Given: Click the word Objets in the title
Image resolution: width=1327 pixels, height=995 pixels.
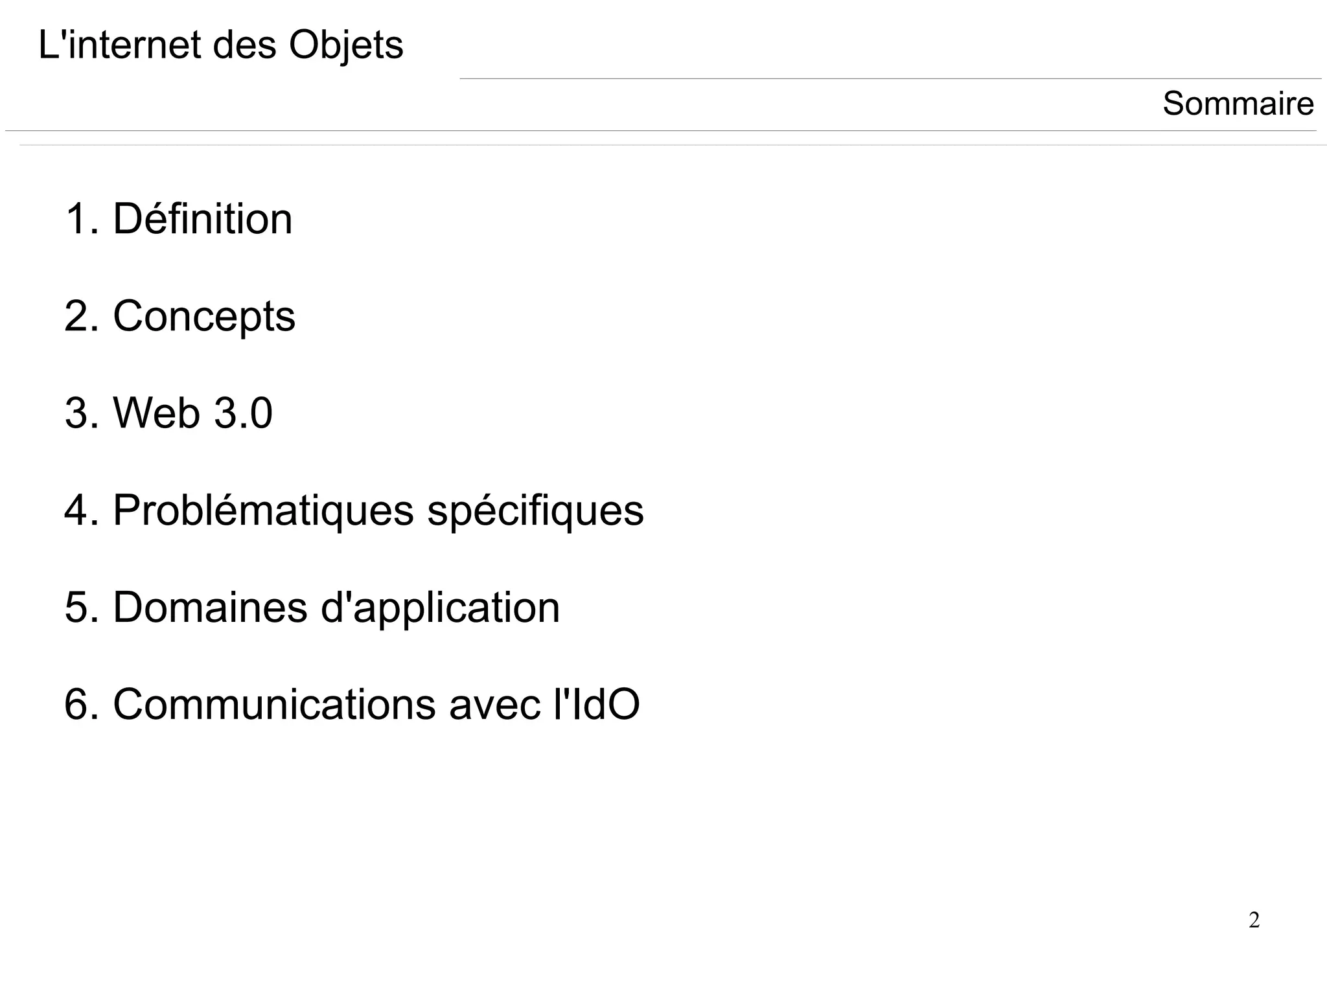Looking at the screenshot, I should coord(346,47).
